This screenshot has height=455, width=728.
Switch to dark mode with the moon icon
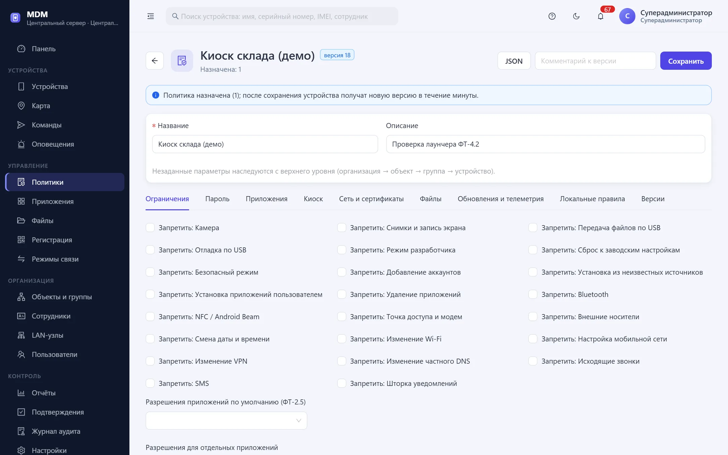576,16
